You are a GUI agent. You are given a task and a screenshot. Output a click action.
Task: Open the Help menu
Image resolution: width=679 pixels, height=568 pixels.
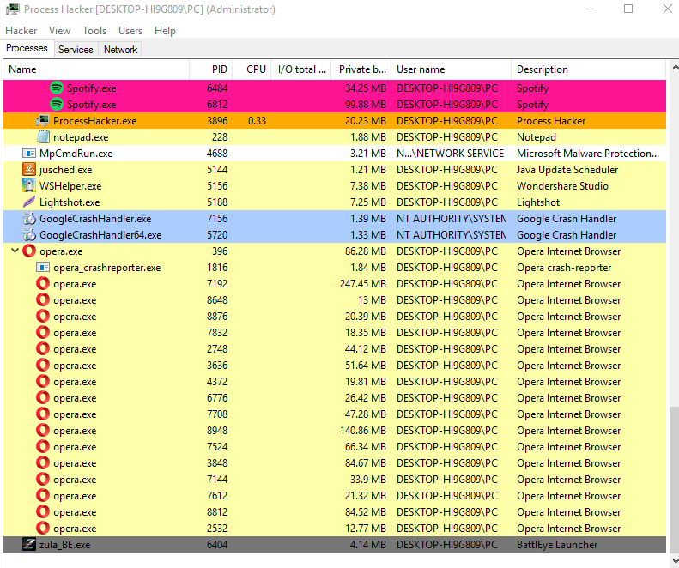tap(165, 31)
